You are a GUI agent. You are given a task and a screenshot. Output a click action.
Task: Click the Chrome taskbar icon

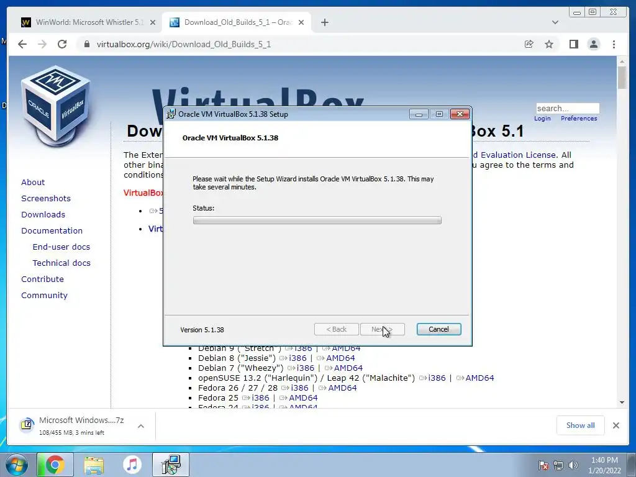[x=55, y=465]
